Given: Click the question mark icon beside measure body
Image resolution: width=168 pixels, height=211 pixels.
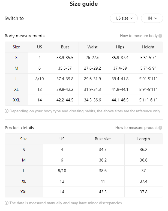Looking at the screenshot, I should [x=160, y=36].
